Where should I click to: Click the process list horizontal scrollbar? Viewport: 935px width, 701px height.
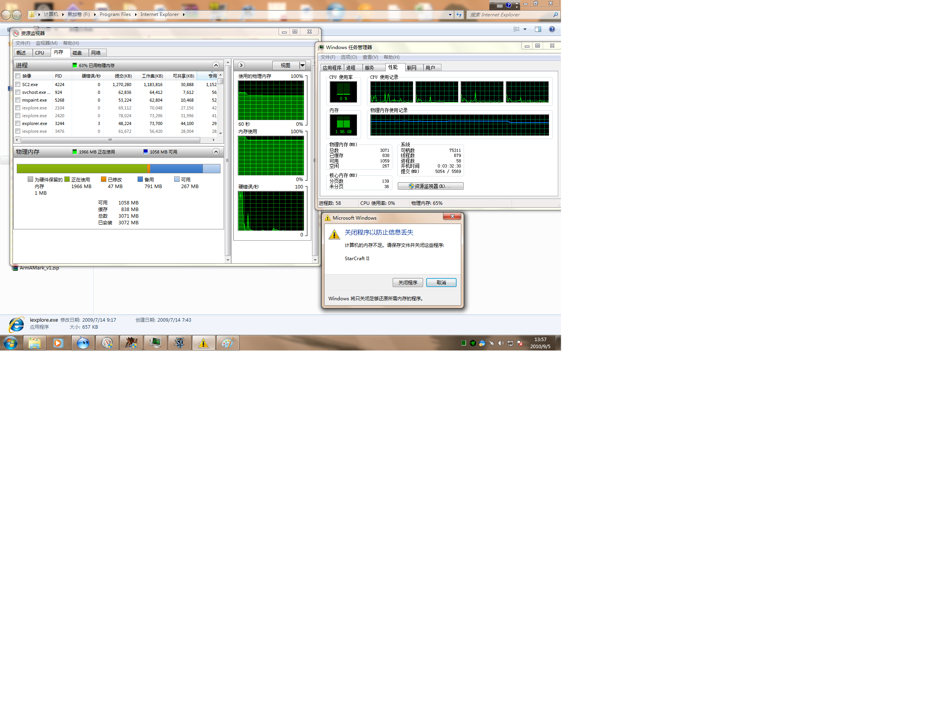[110, 140]
